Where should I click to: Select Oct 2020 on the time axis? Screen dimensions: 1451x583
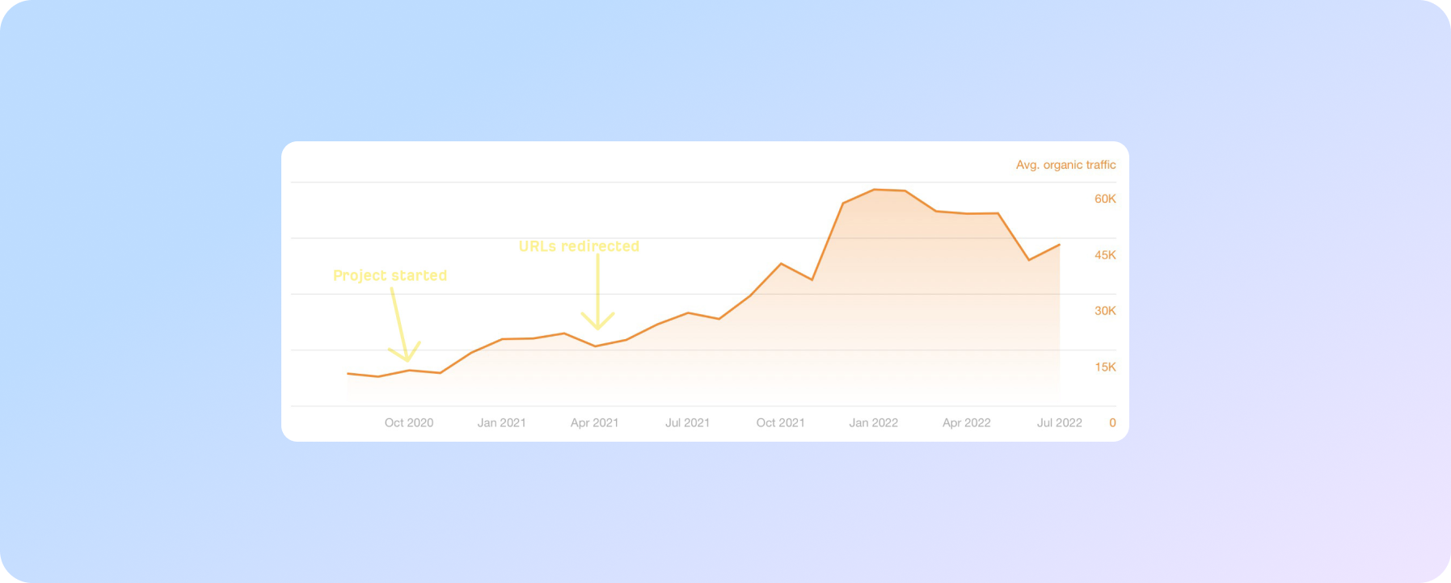pyautogui.click(x=409, y=423)
